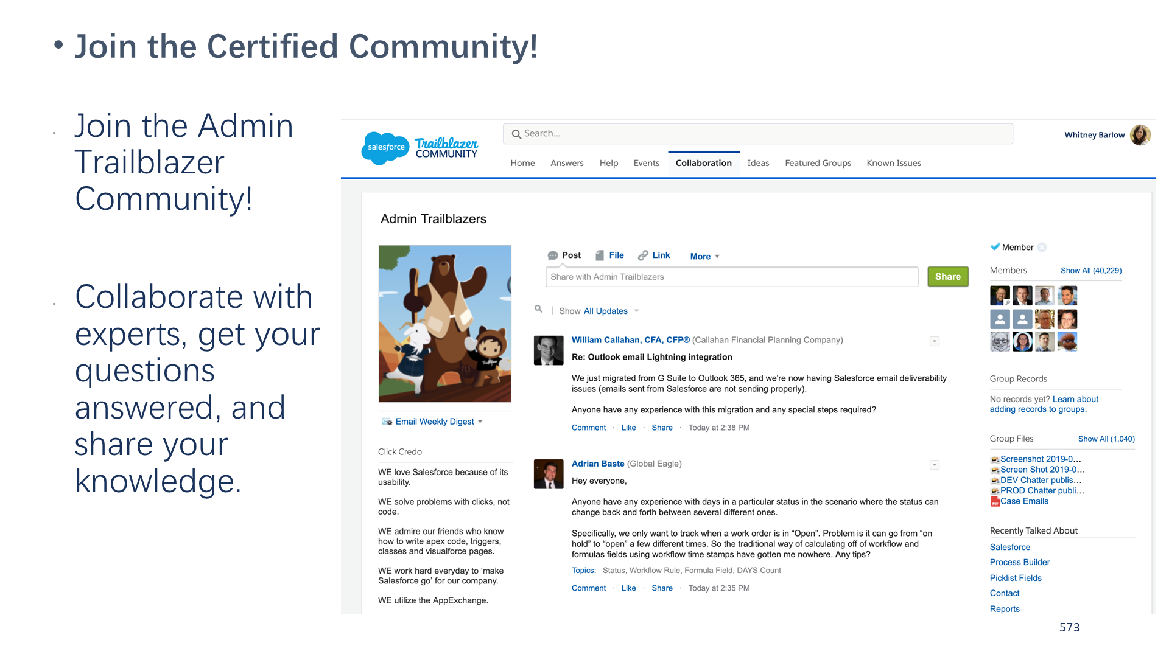Click the Process Builder topic link
This screenshot has width=1169, height=657.
[1020, 563]
